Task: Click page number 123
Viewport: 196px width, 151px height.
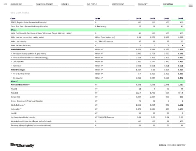Action: click(4, 5)
